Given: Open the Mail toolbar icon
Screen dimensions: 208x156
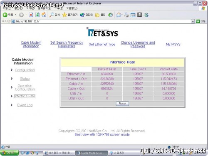Looking at the screenshot, I should pyautogui.click(x=119, y=15).
